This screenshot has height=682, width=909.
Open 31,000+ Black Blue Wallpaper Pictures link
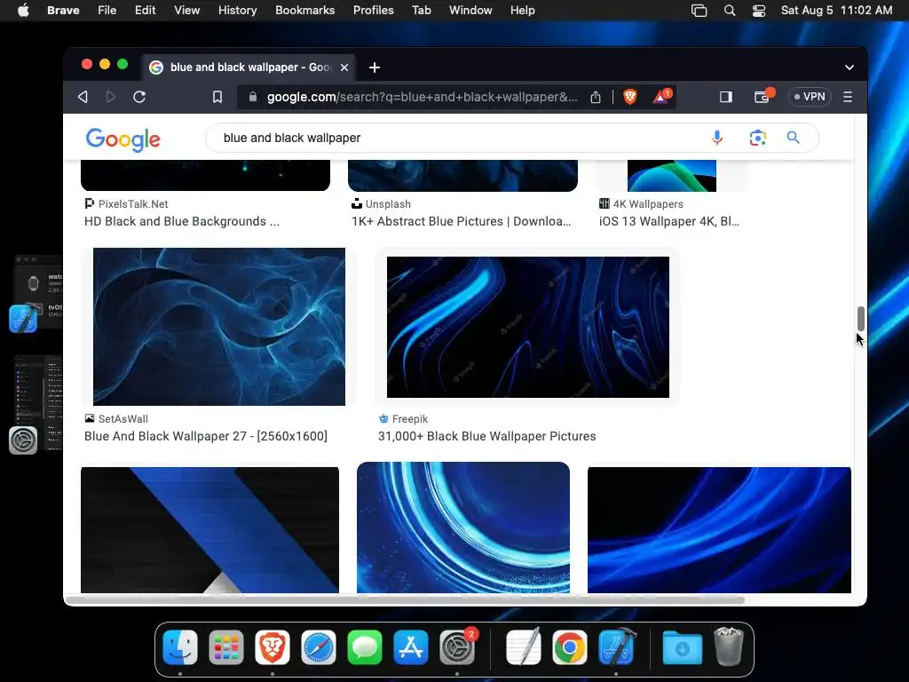487,436
